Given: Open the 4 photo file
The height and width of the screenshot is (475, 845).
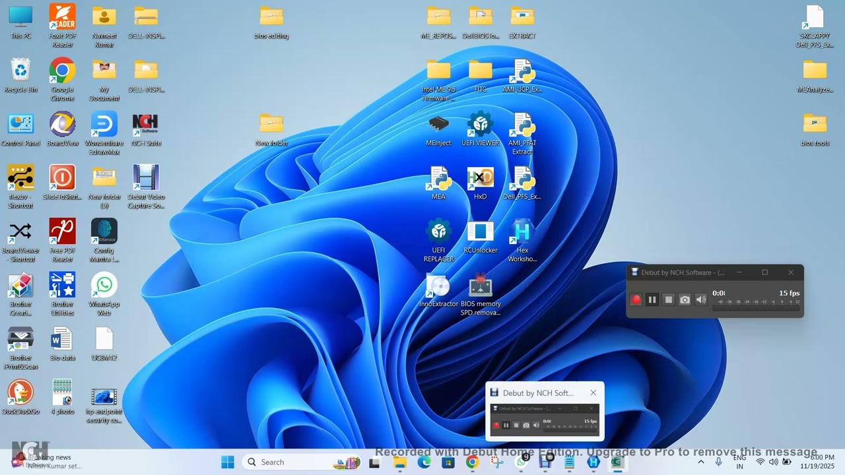Looking at the screenshot, I should [x=62, y=396].
